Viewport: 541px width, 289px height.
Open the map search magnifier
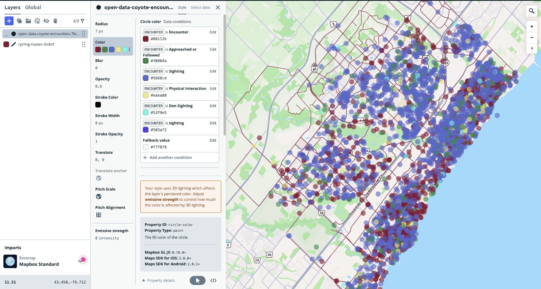pos(532,11)
